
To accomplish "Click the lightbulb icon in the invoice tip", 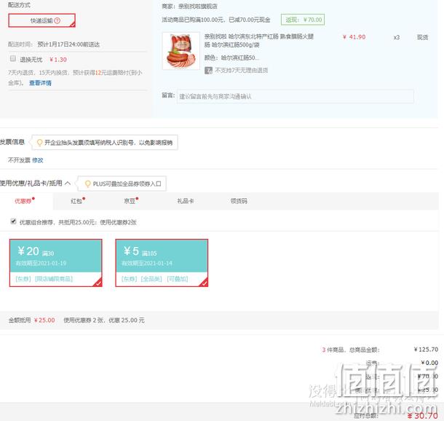I will coord(39,143).
